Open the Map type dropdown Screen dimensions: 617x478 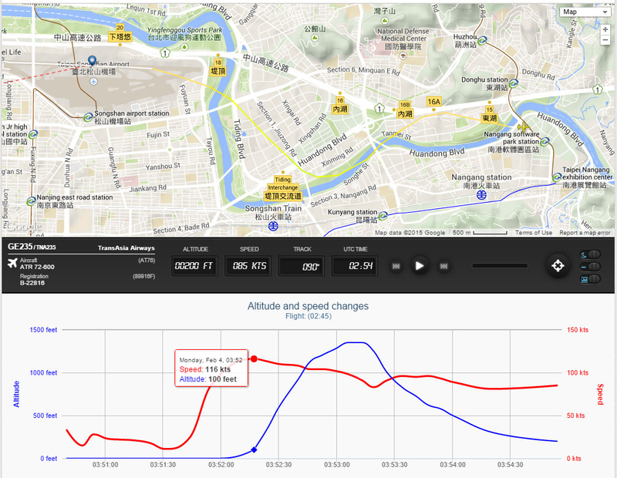pyautogui.click(x=585, y=12)
